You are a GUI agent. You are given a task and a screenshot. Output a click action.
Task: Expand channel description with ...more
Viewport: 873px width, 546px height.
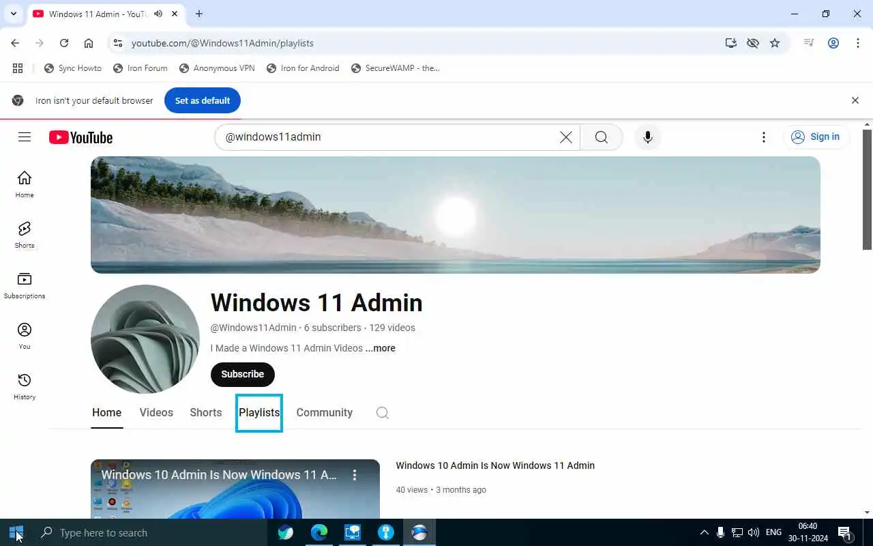(x=380, y=348)
